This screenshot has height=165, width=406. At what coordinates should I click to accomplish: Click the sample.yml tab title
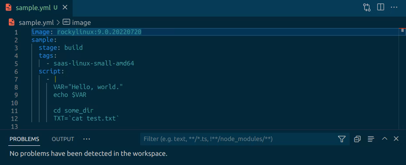tap(33, 7)
